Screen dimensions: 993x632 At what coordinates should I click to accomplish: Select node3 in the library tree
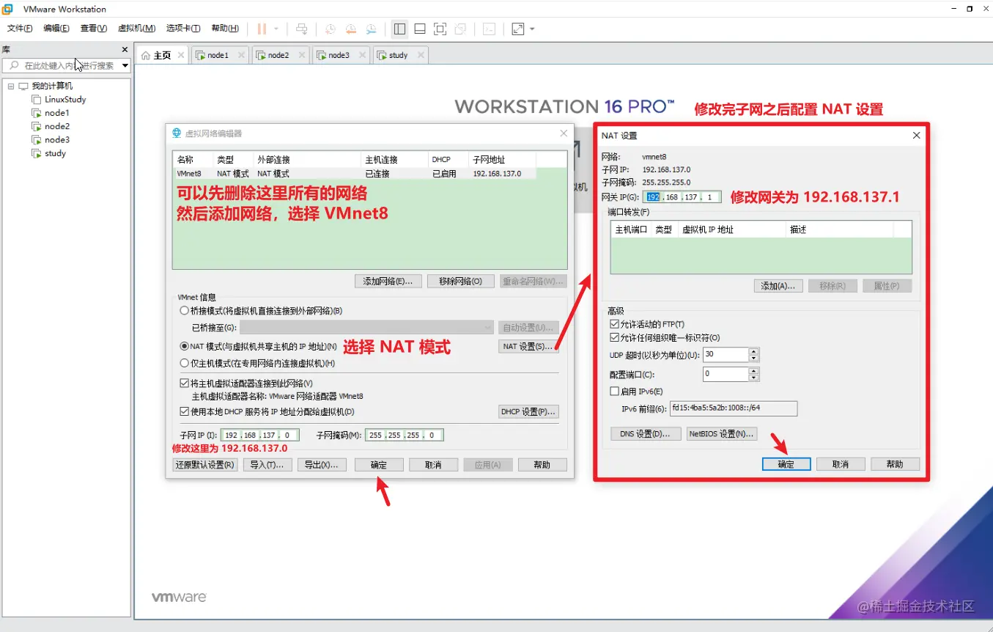coord(57,139)
